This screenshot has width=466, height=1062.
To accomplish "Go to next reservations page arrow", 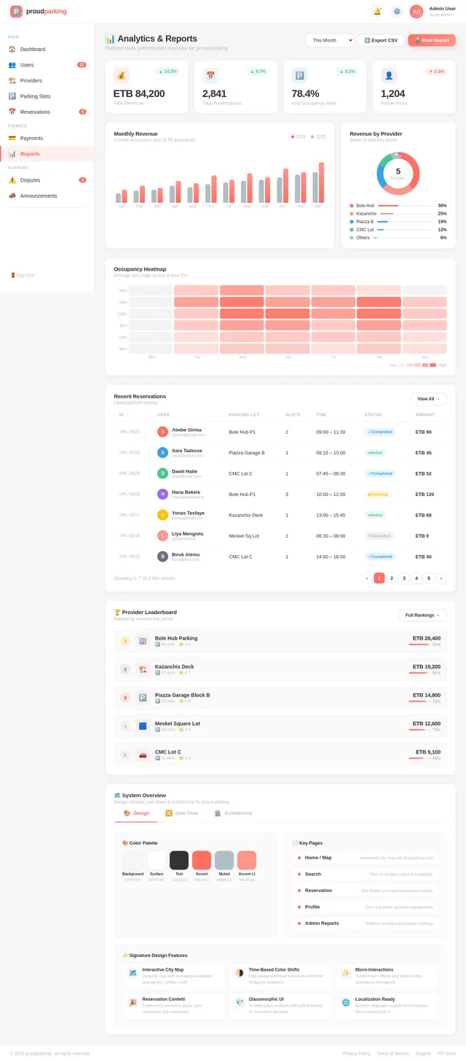I will tap(441, 578).
